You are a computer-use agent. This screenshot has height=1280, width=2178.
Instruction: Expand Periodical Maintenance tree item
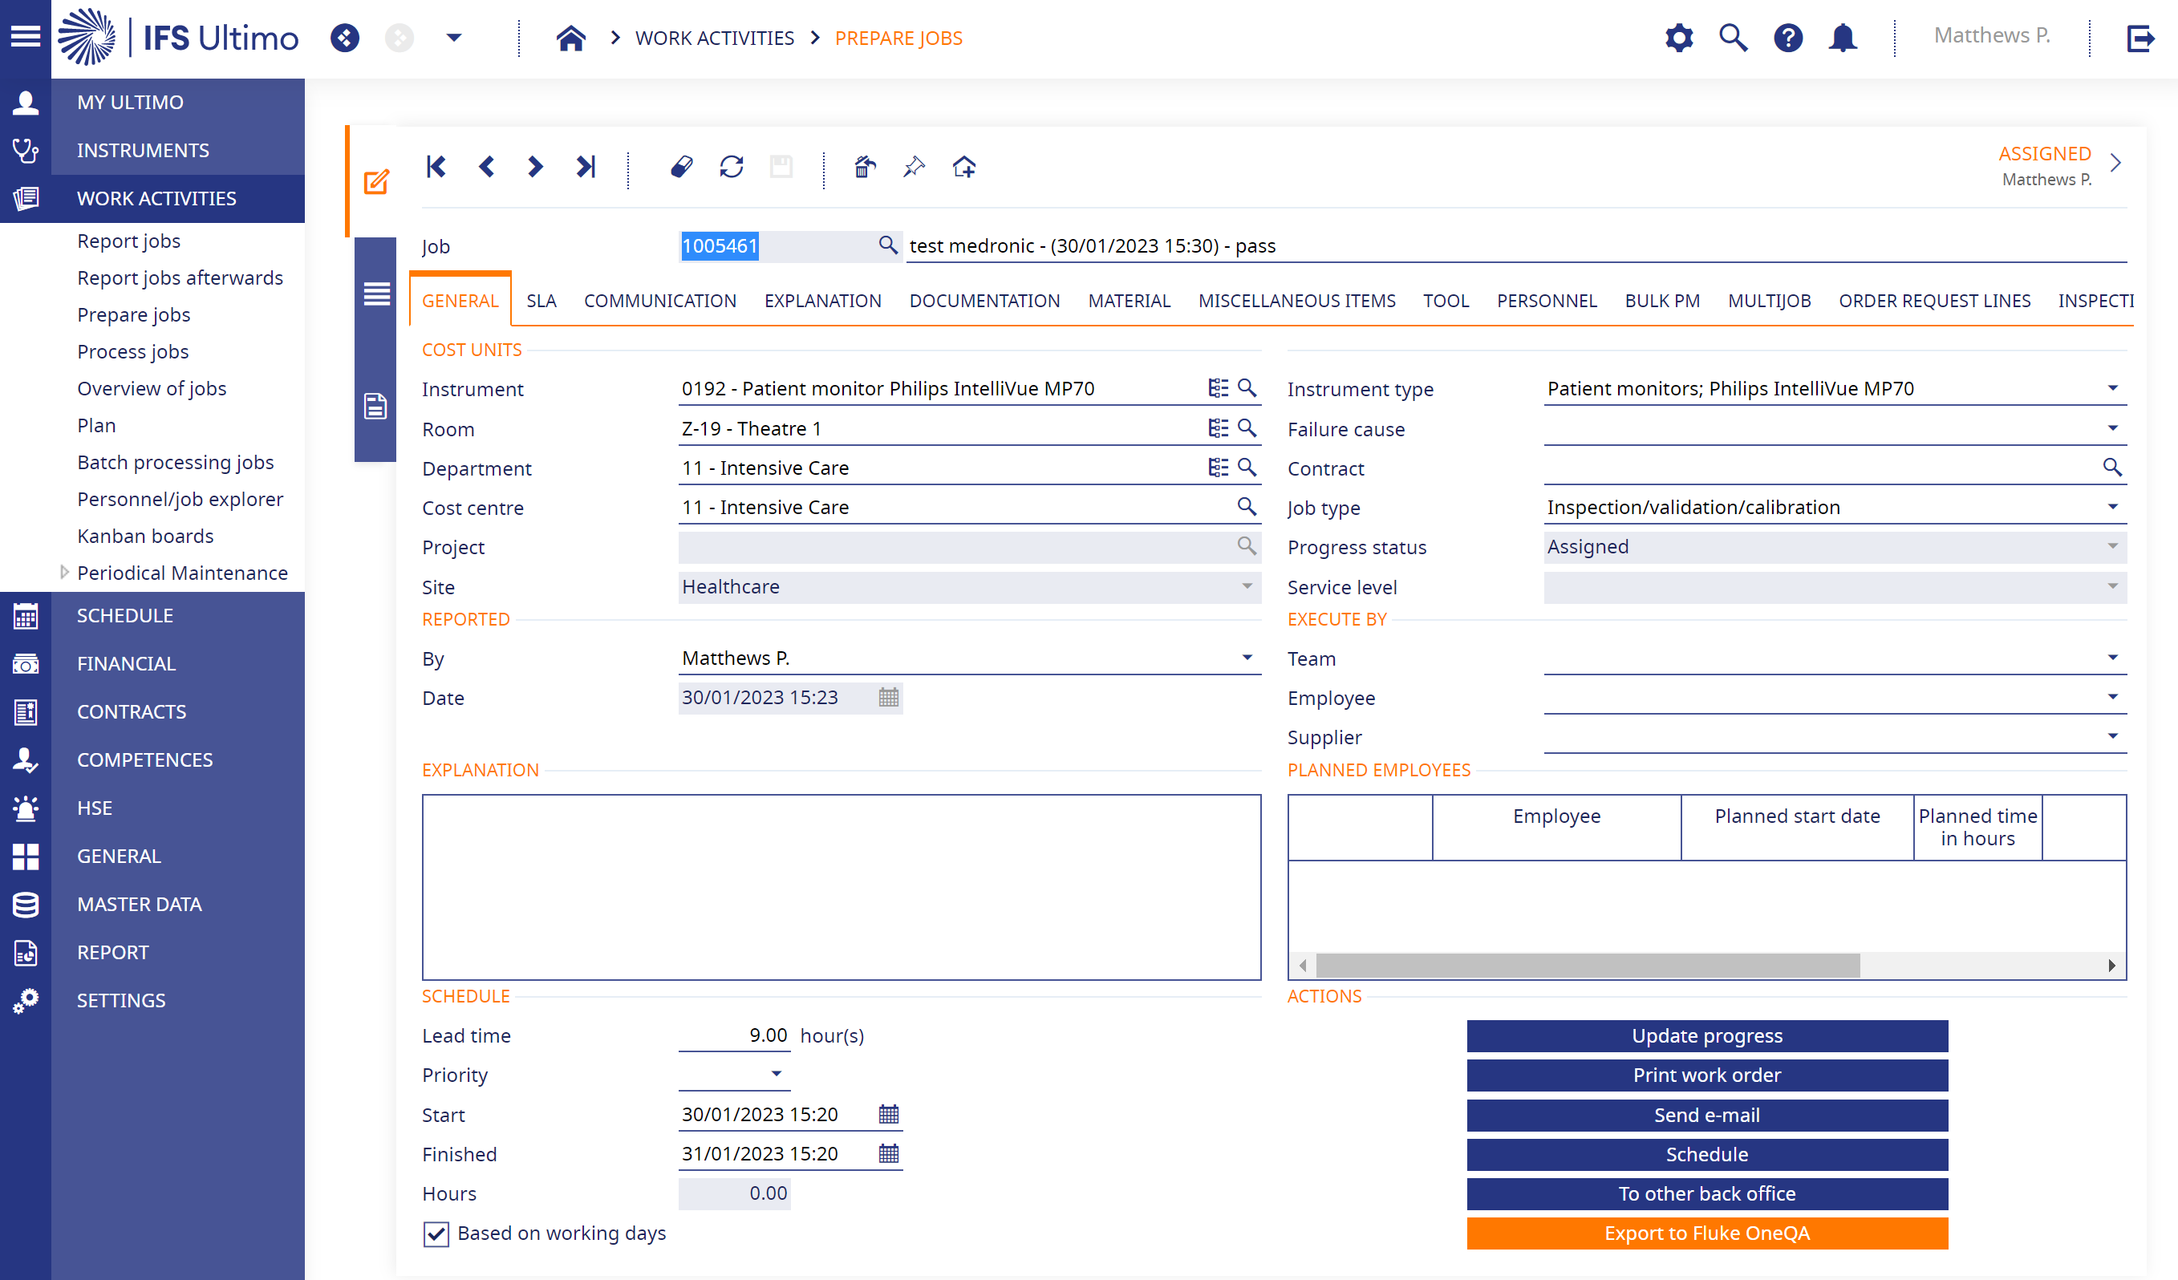(64, 572)
